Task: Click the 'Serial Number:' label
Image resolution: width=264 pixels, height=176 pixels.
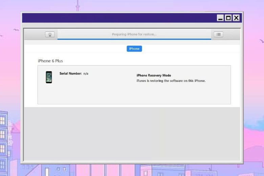Action: pos(70,73)
